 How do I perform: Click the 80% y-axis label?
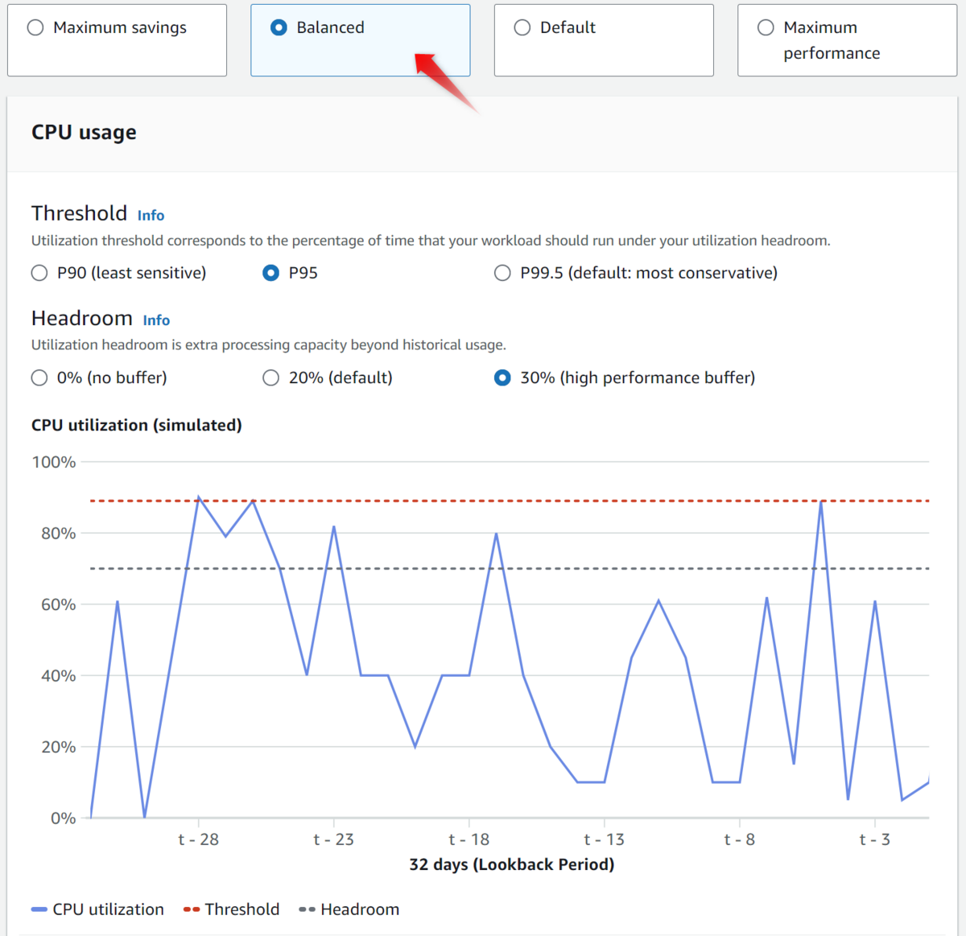(x=58, y=534)
